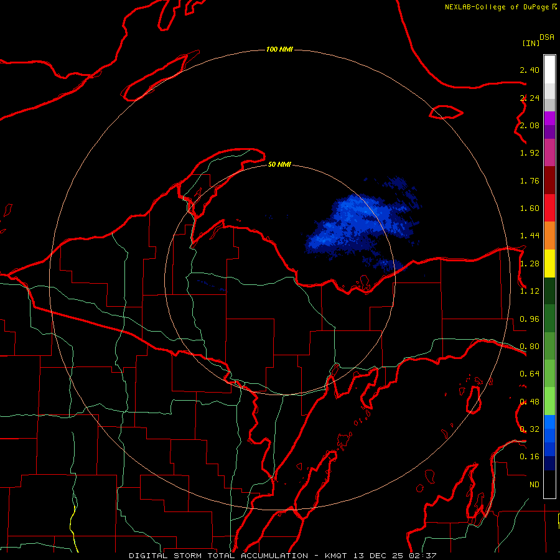Select the "1.60" legend value
560x560 pixels.
point(530,208)
